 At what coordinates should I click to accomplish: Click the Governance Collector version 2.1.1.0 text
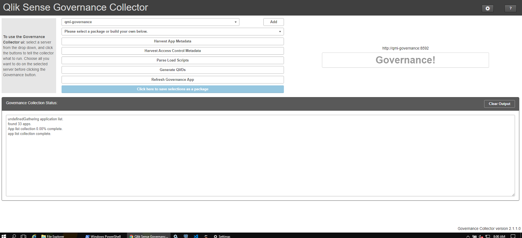tap(489, 229)
